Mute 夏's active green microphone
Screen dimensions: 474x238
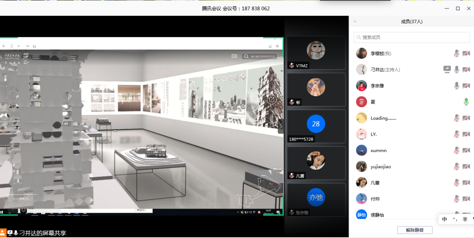point(466,102)
